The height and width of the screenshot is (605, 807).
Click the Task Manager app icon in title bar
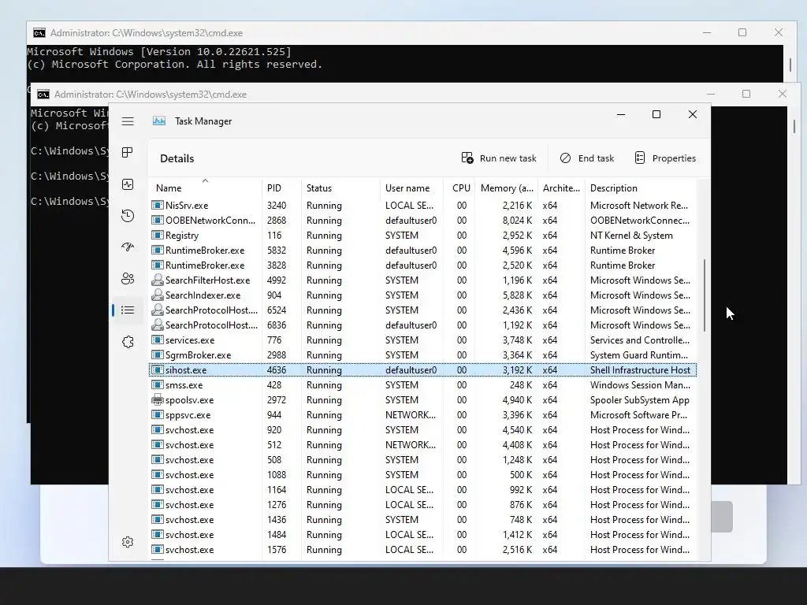[x=159, y=121]
